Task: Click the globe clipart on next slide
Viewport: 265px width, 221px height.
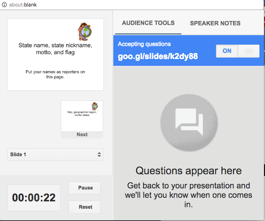Action: [x=95, y=106]
